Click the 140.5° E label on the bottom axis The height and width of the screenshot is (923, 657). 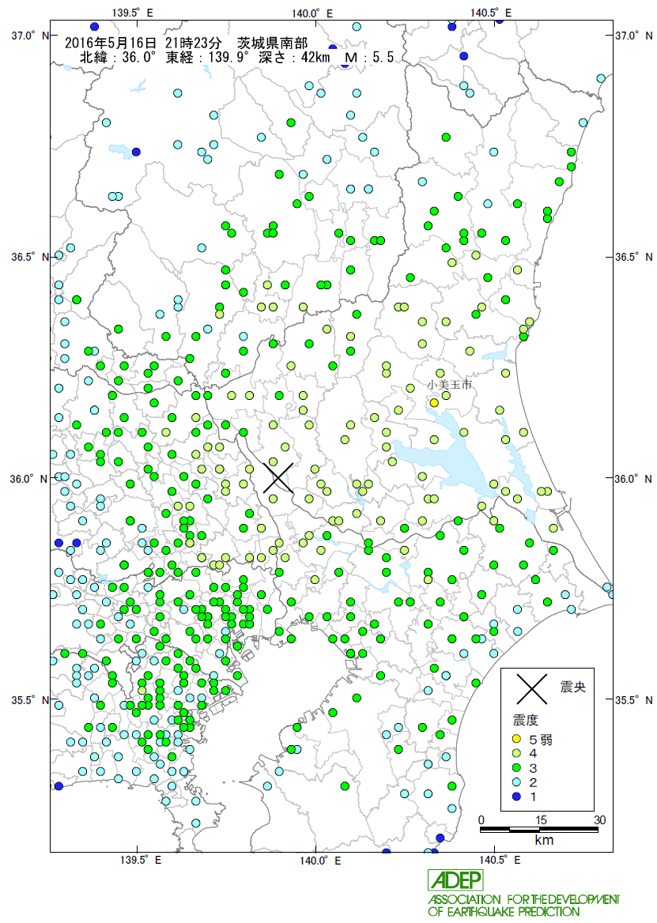click(x=499, y=860)
